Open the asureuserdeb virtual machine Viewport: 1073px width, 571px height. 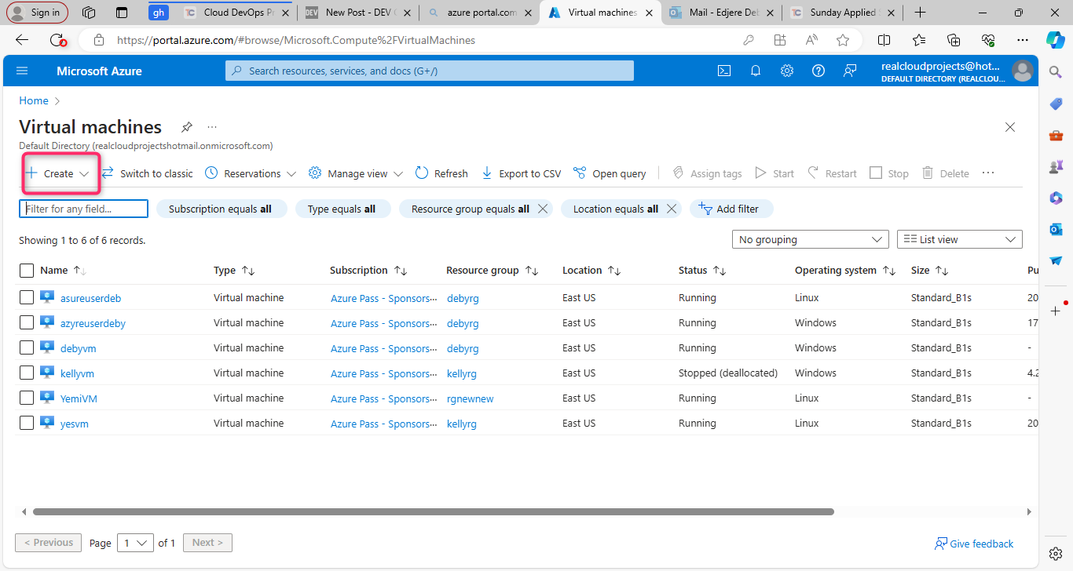[90, 298]
